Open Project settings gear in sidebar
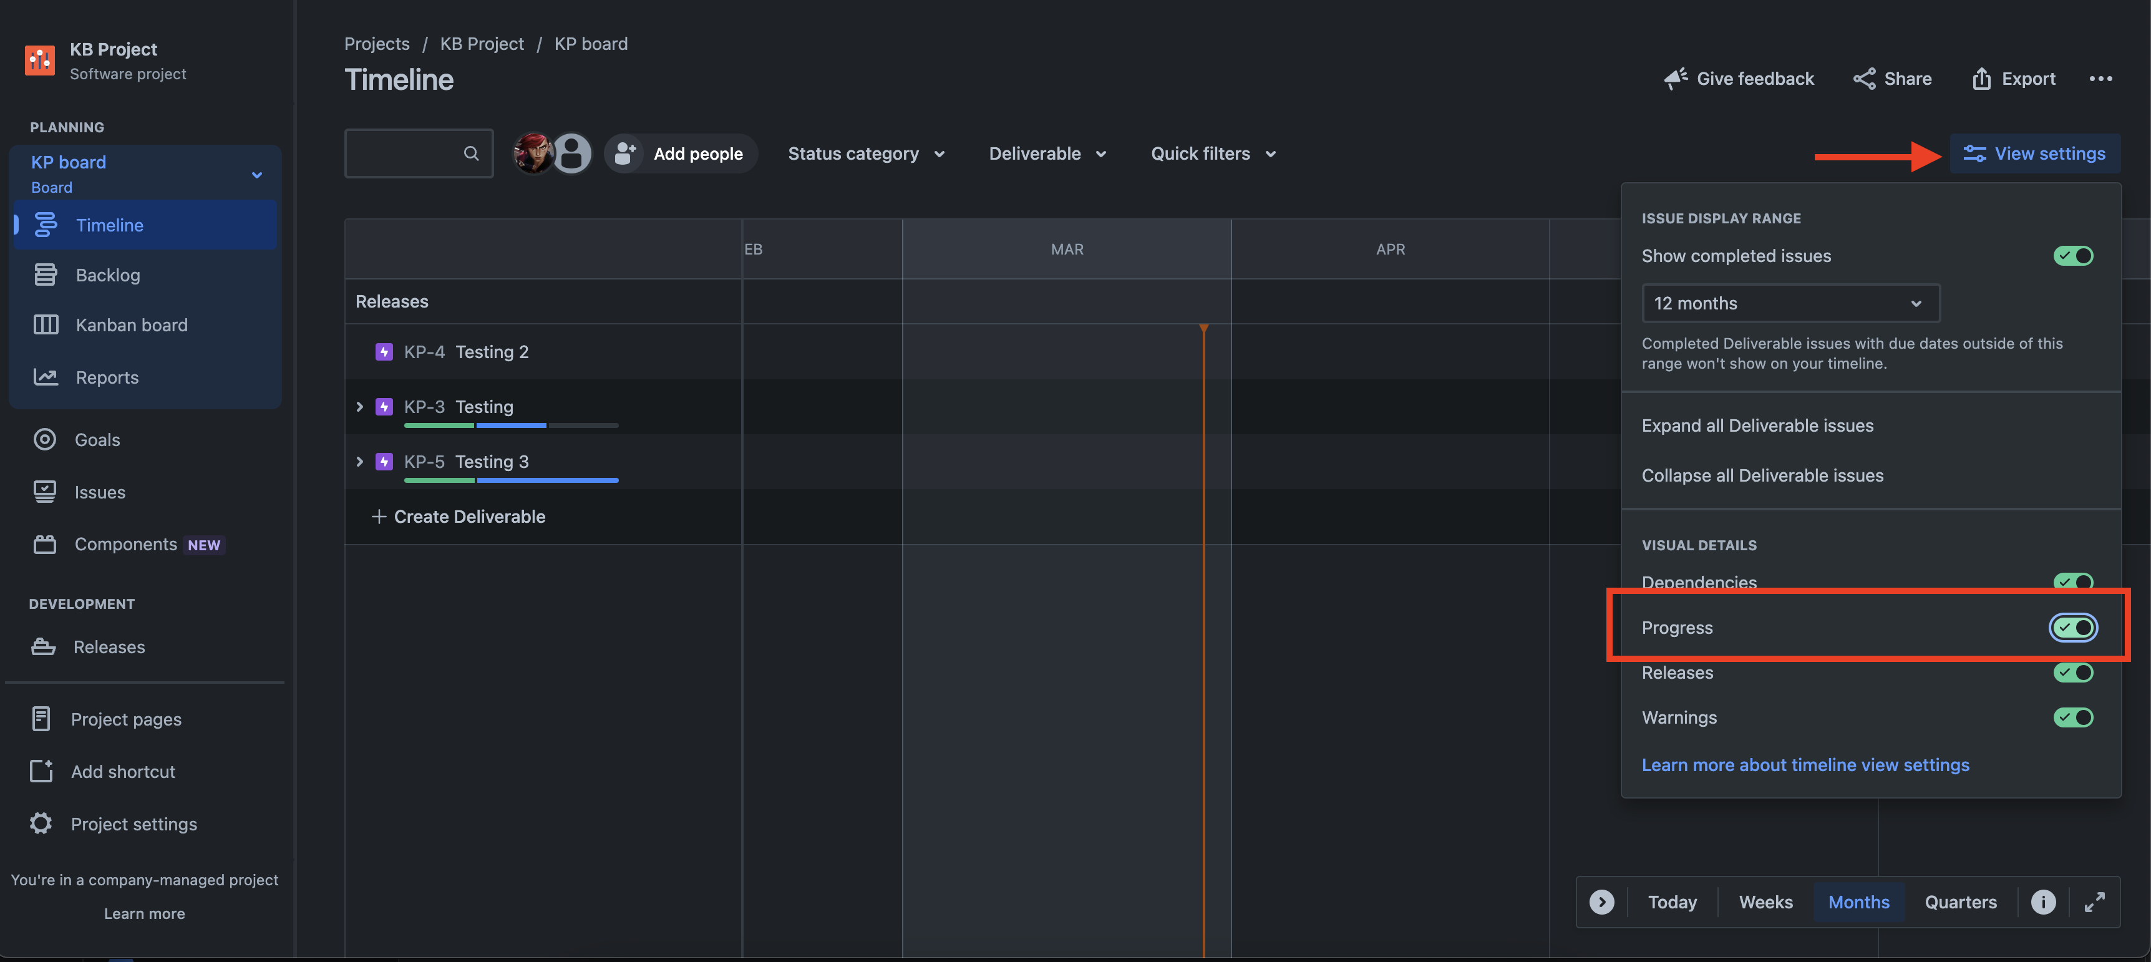This screenshot has width=2151, height=962. pos(41,824)
